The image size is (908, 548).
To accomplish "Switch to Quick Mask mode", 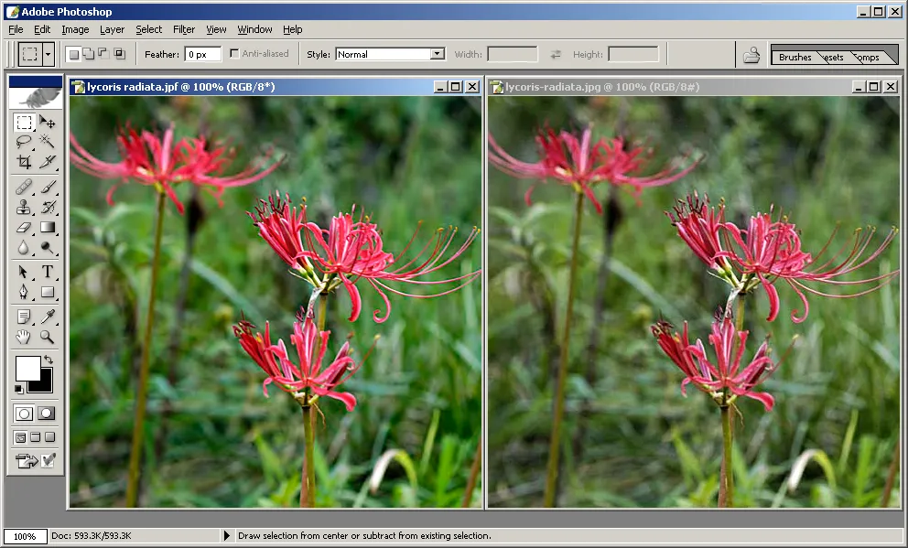I will [46, 414].
